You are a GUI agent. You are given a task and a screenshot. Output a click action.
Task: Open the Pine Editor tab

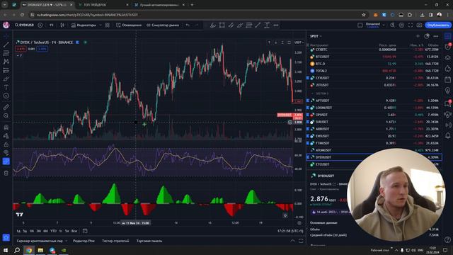84,241
